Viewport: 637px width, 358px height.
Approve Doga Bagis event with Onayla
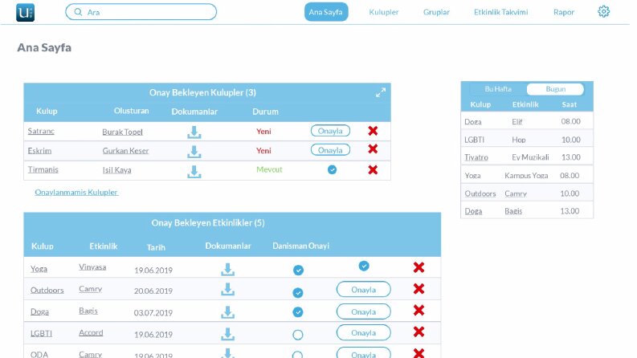tap(364, 311)
